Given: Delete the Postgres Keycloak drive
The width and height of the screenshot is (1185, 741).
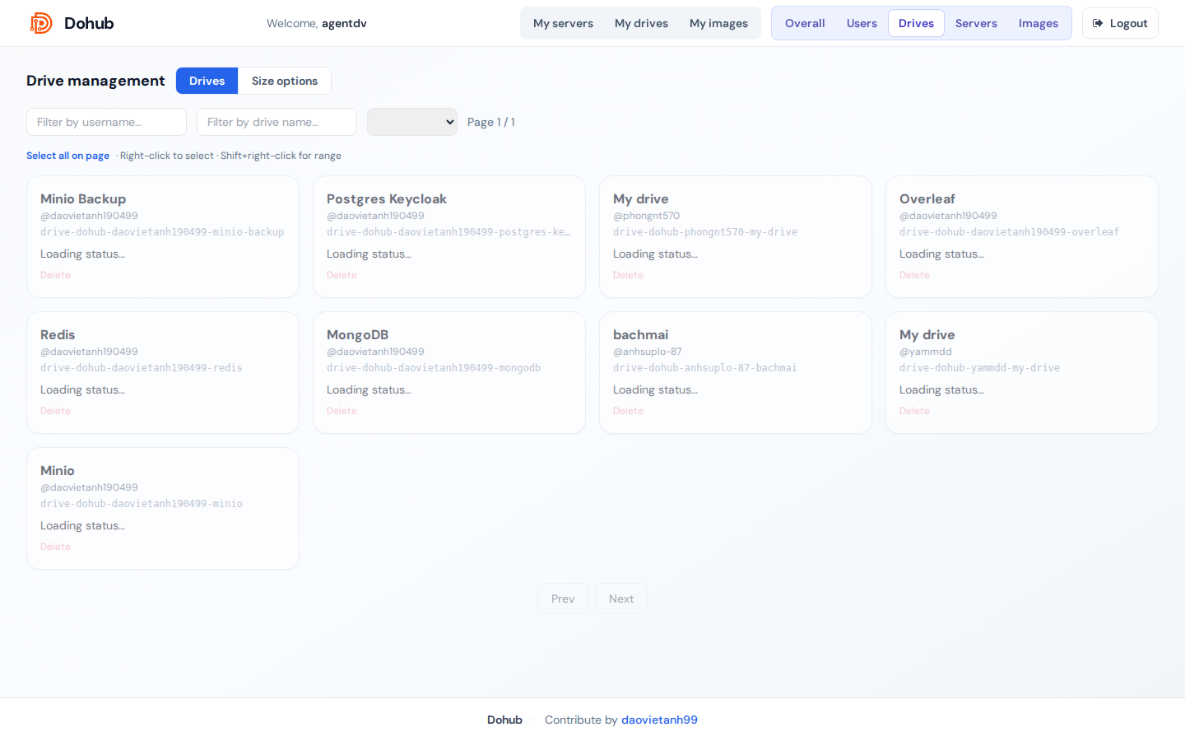Looking at the screenshot, I should [342, 275].
